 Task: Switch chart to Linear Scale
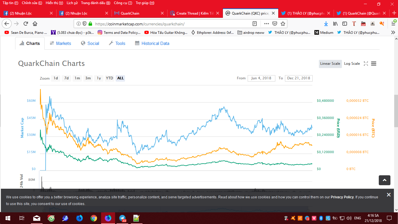(x=330, y=64)
